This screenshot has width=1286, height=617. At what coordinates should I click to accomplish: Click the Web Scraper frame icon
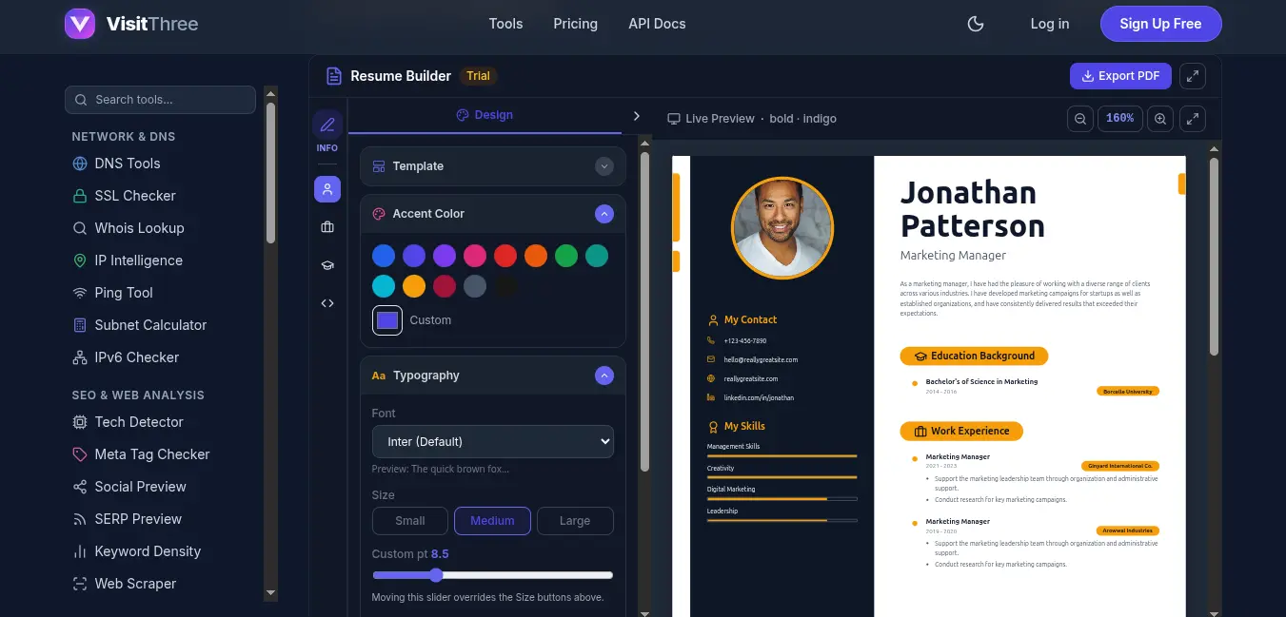[80, 584]
